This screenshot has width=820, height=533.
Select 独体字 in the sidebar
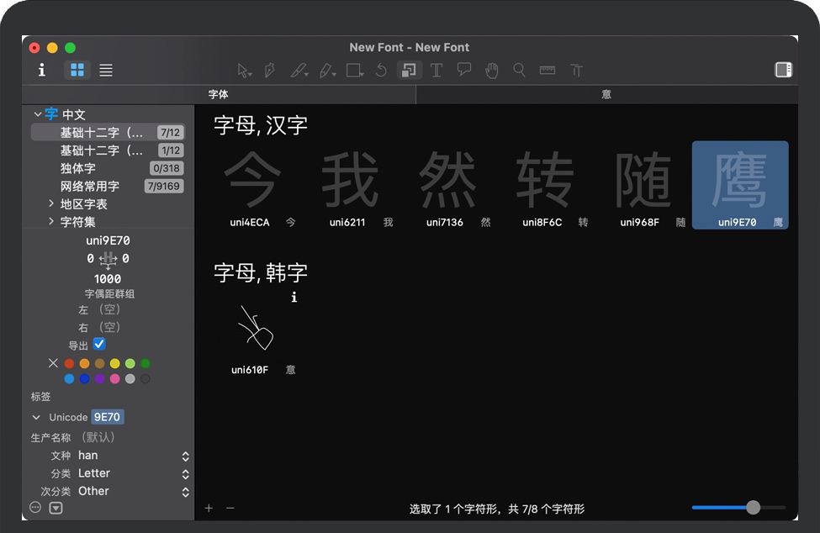77,168
